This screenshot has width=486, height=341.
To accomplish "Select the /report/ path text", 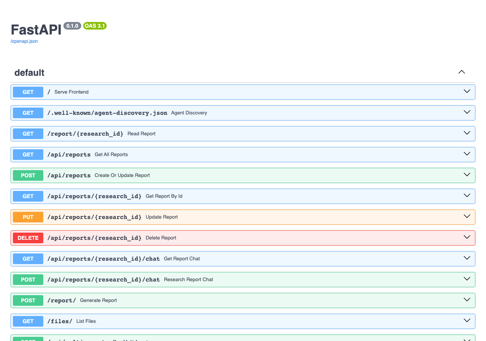I will tap(62, 300).
